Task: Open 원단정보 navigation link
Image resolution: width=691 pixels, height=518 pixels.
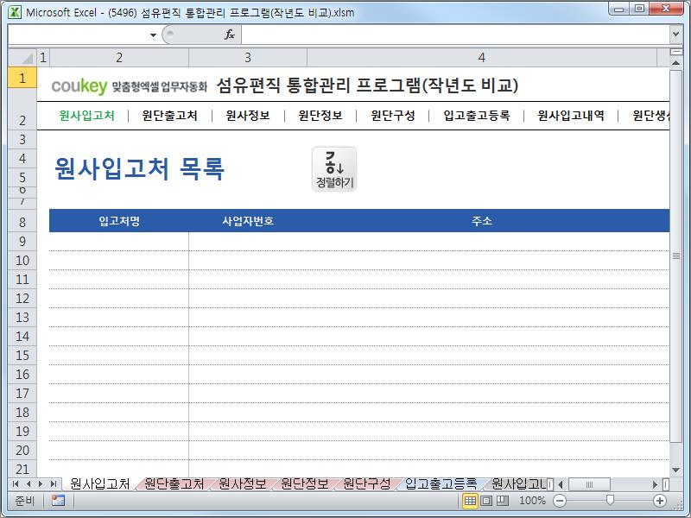Action: pos(320,116)
